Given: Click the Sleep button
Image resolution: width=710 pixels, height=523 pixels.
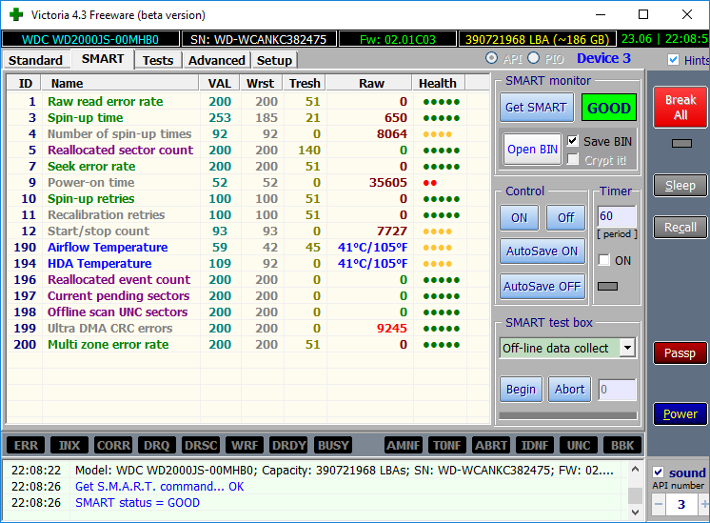Looking at the screenshot, I should point(680,186).
